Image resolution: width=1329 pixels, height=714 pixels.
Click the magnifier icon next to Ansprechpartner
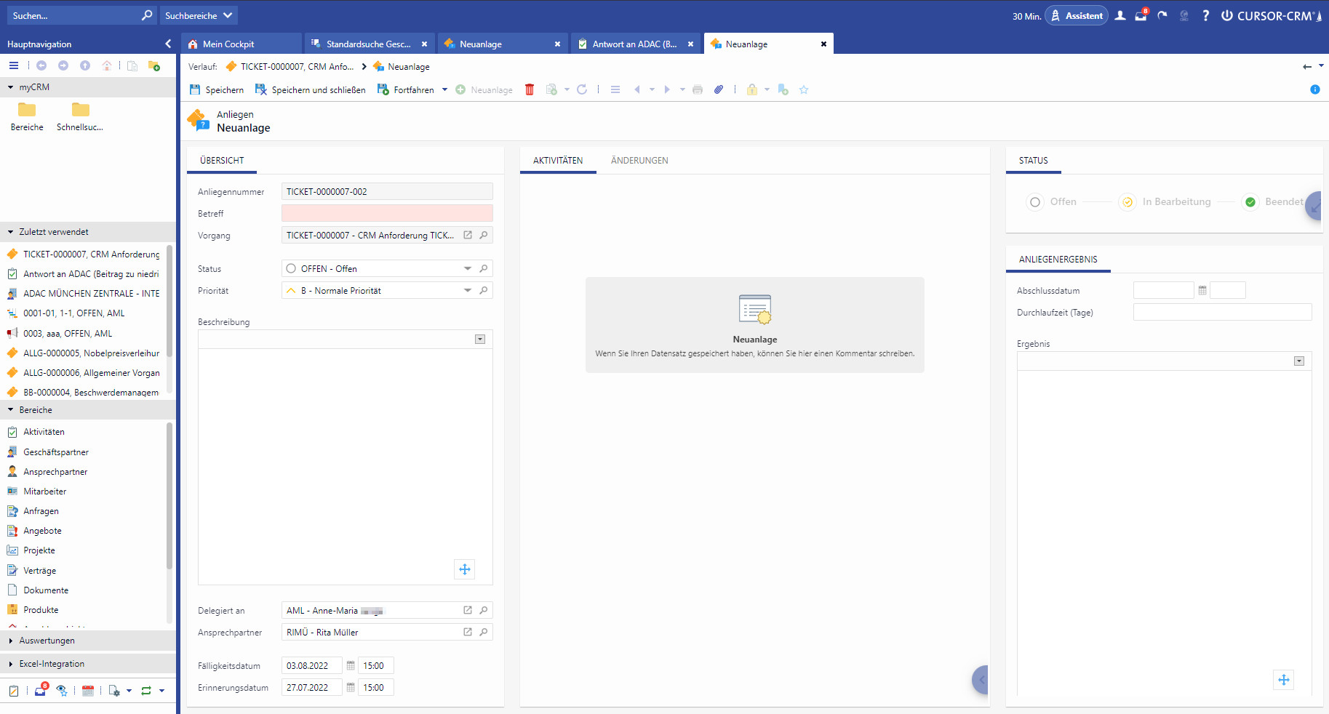[483, 632]
